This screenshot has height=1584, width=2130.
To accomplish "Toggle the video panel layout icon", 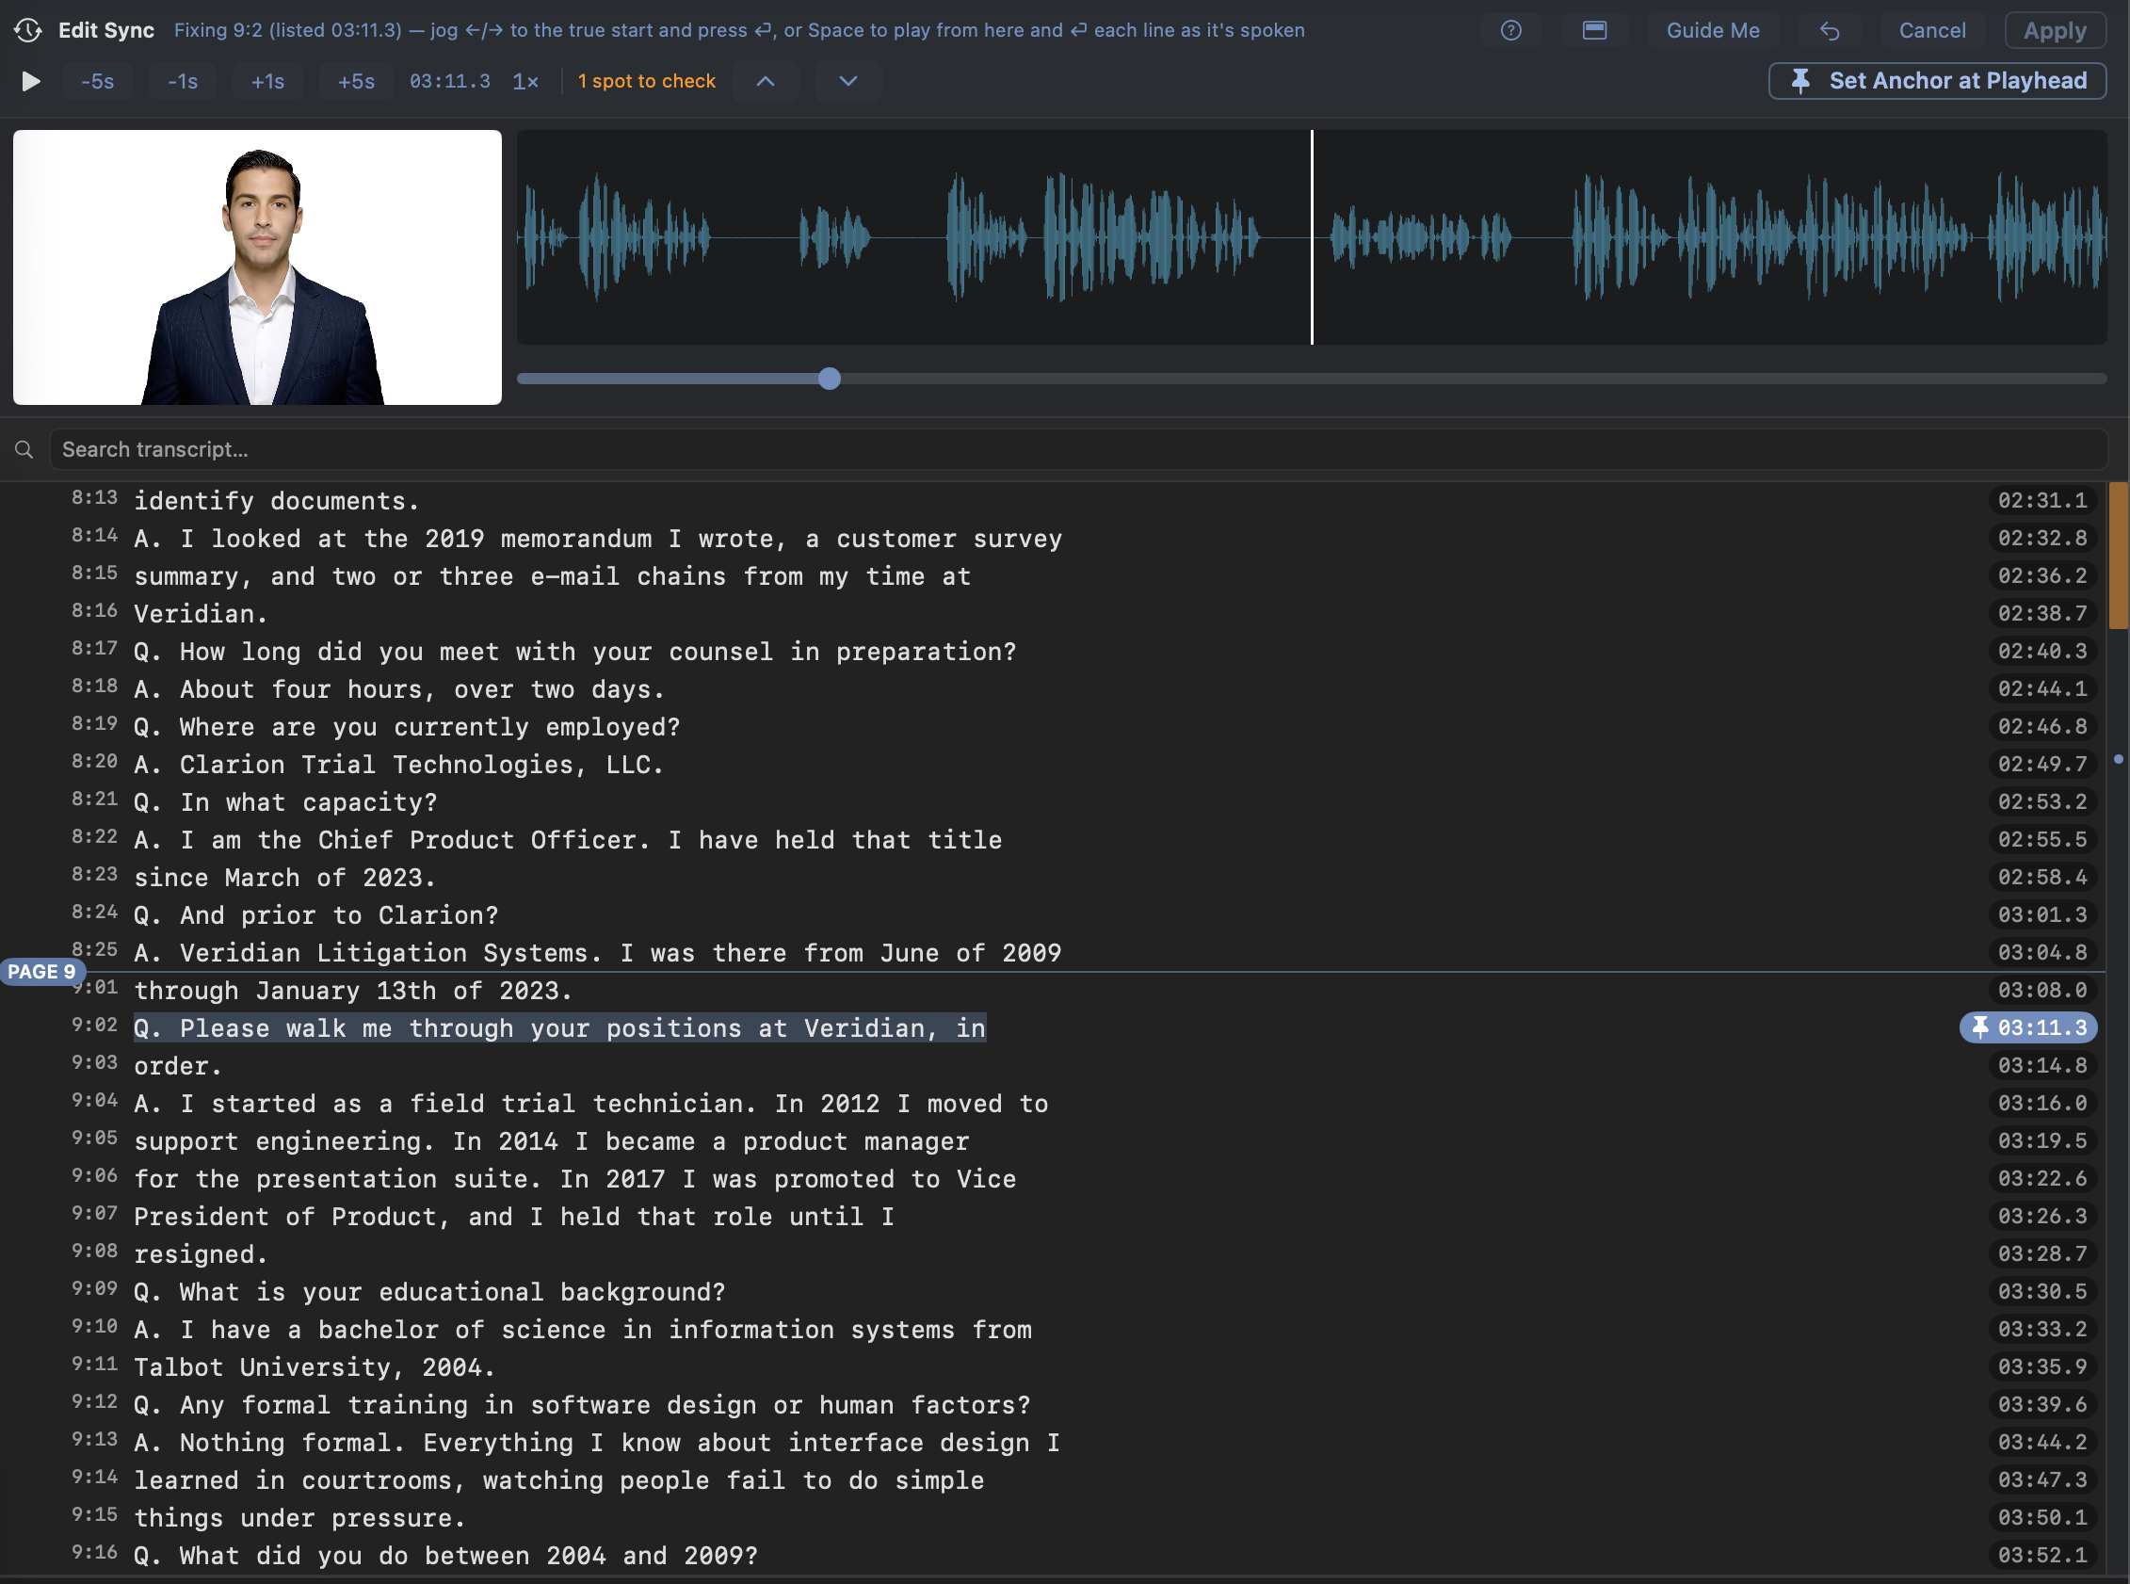I will point(1594,30).
